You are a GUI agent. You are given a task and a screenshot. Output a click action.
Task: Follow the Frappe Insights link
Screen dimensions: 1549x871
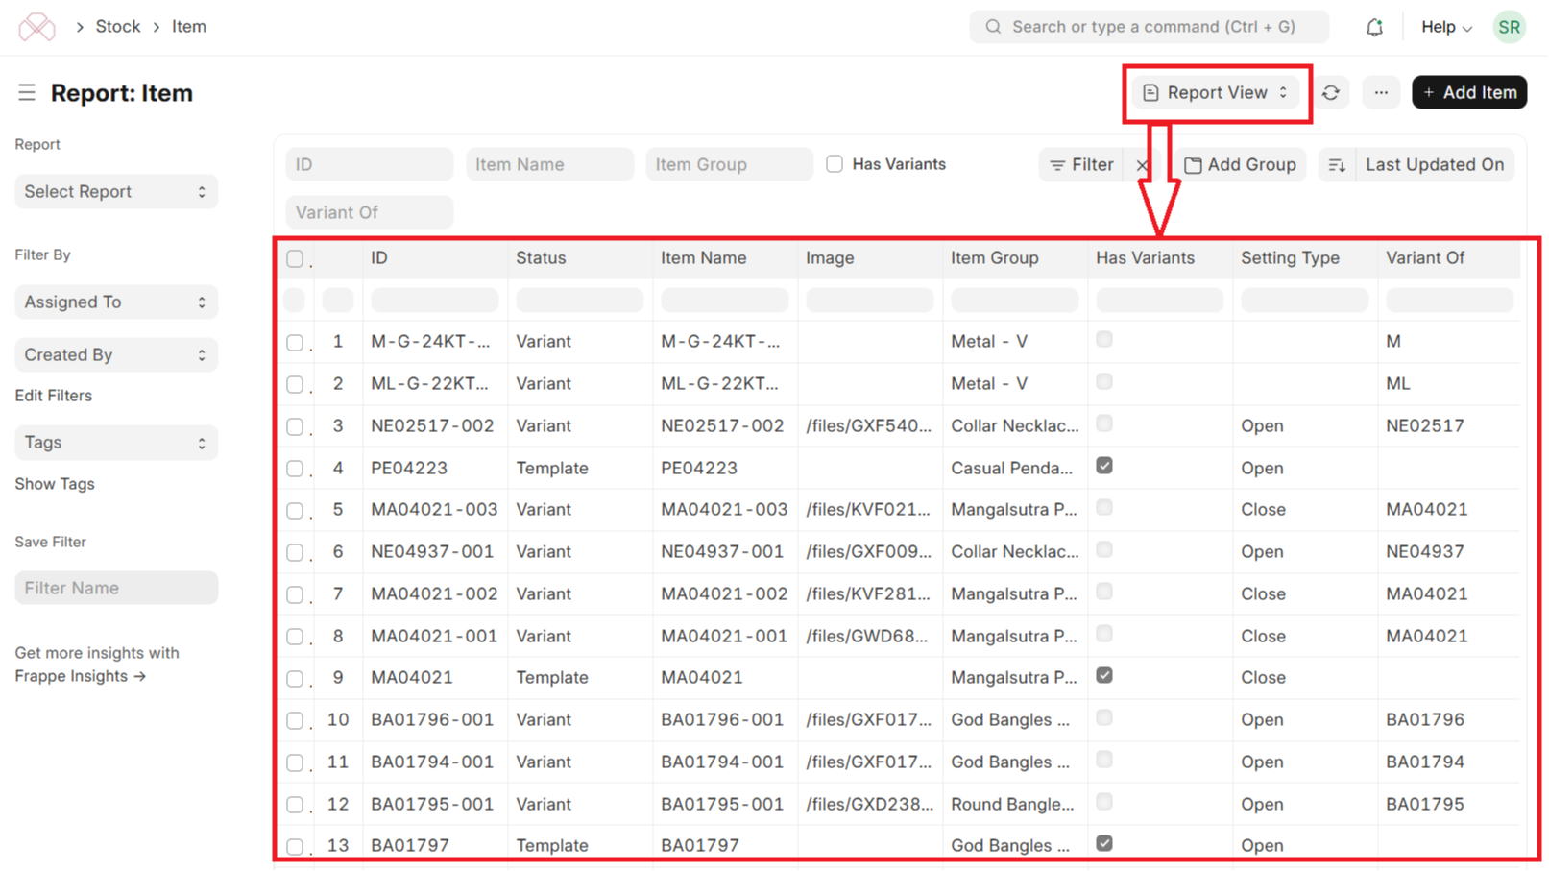point(81,676)
